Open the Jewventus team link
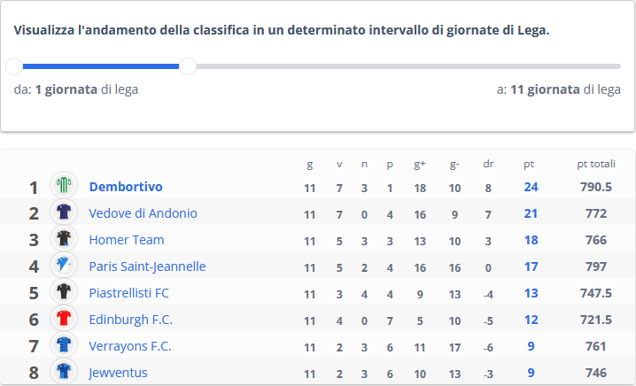The image size is (636, 386). tap(118, 373)
